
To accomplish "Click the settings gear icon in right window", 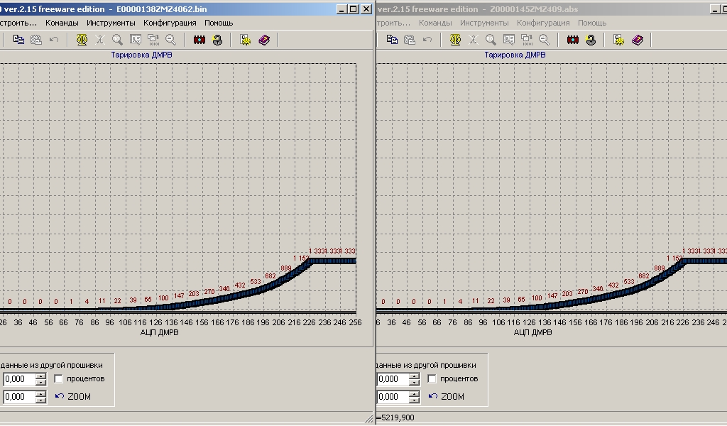I will (618, 40).
